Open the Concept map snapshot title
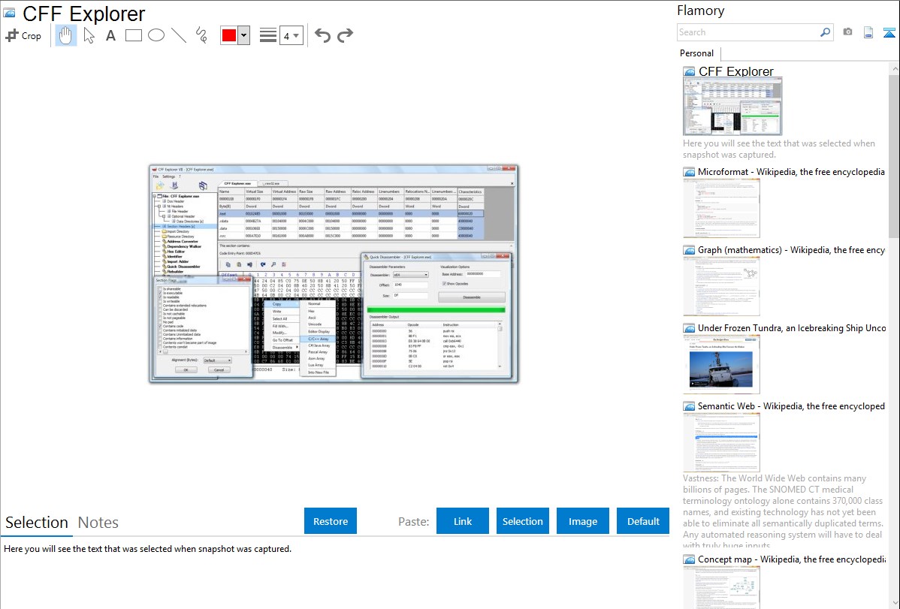Viewport: 900px width, 609px height. coord(791,559)
